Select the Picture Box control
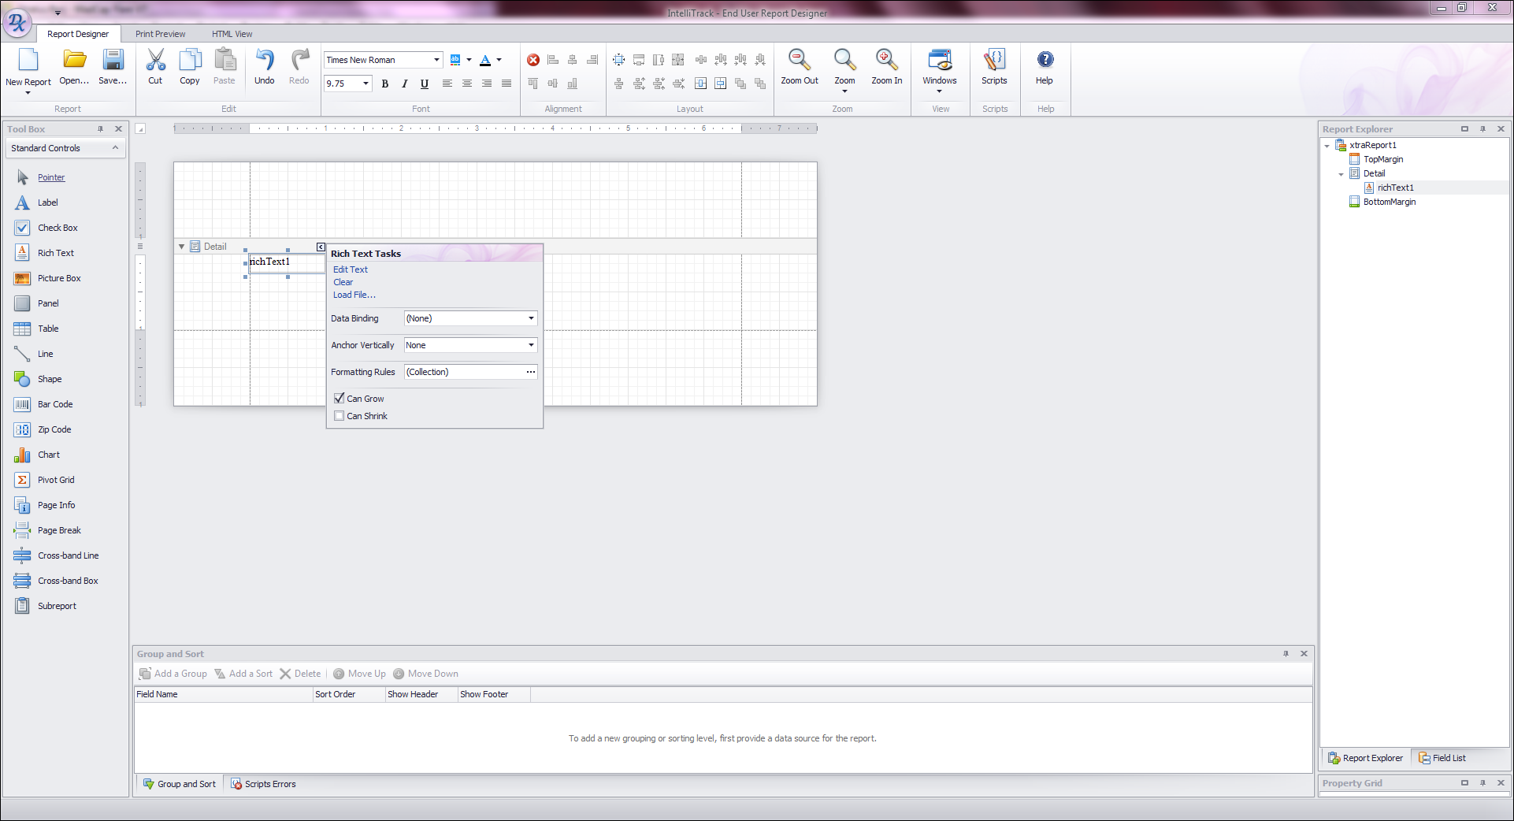Screen dimensions: 1514x821 pyautogui.click(x=59, y=278)
